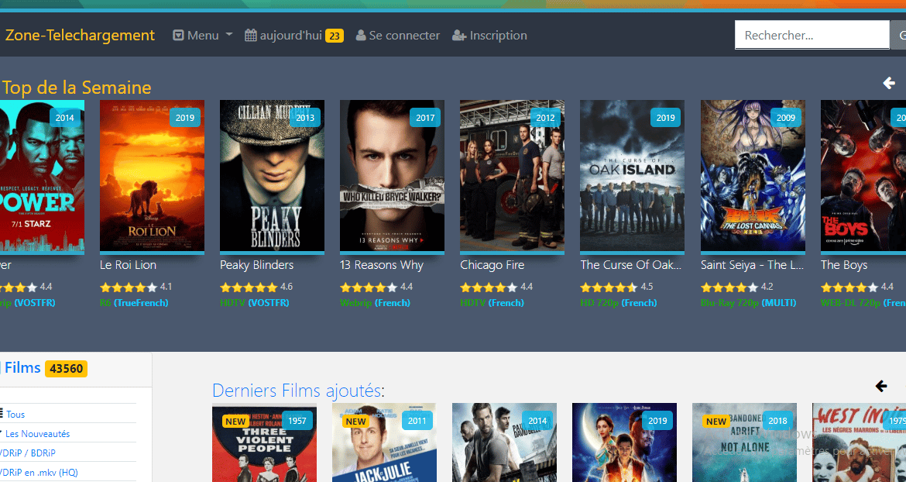Viewport: 906px width, 482px height.
Task: Click the Peaky Blinders title
Action: pyautogui.click(x=256, y=265)
